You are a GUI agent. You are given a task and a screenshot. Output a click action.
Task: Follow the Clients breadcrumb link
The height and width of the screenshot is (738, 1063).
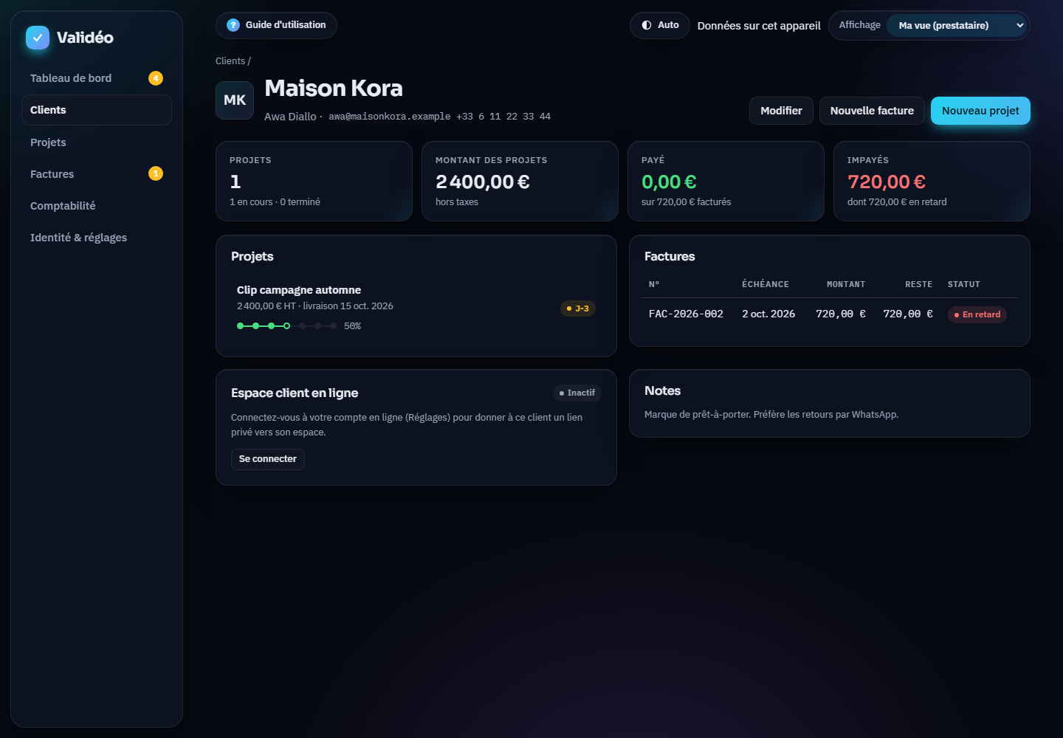pyautogui.click(x=230, y=61)
